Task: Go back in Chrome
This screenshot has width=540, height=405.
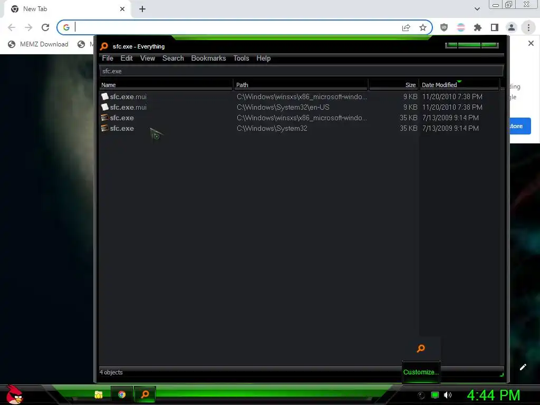Action: [12, 27]
